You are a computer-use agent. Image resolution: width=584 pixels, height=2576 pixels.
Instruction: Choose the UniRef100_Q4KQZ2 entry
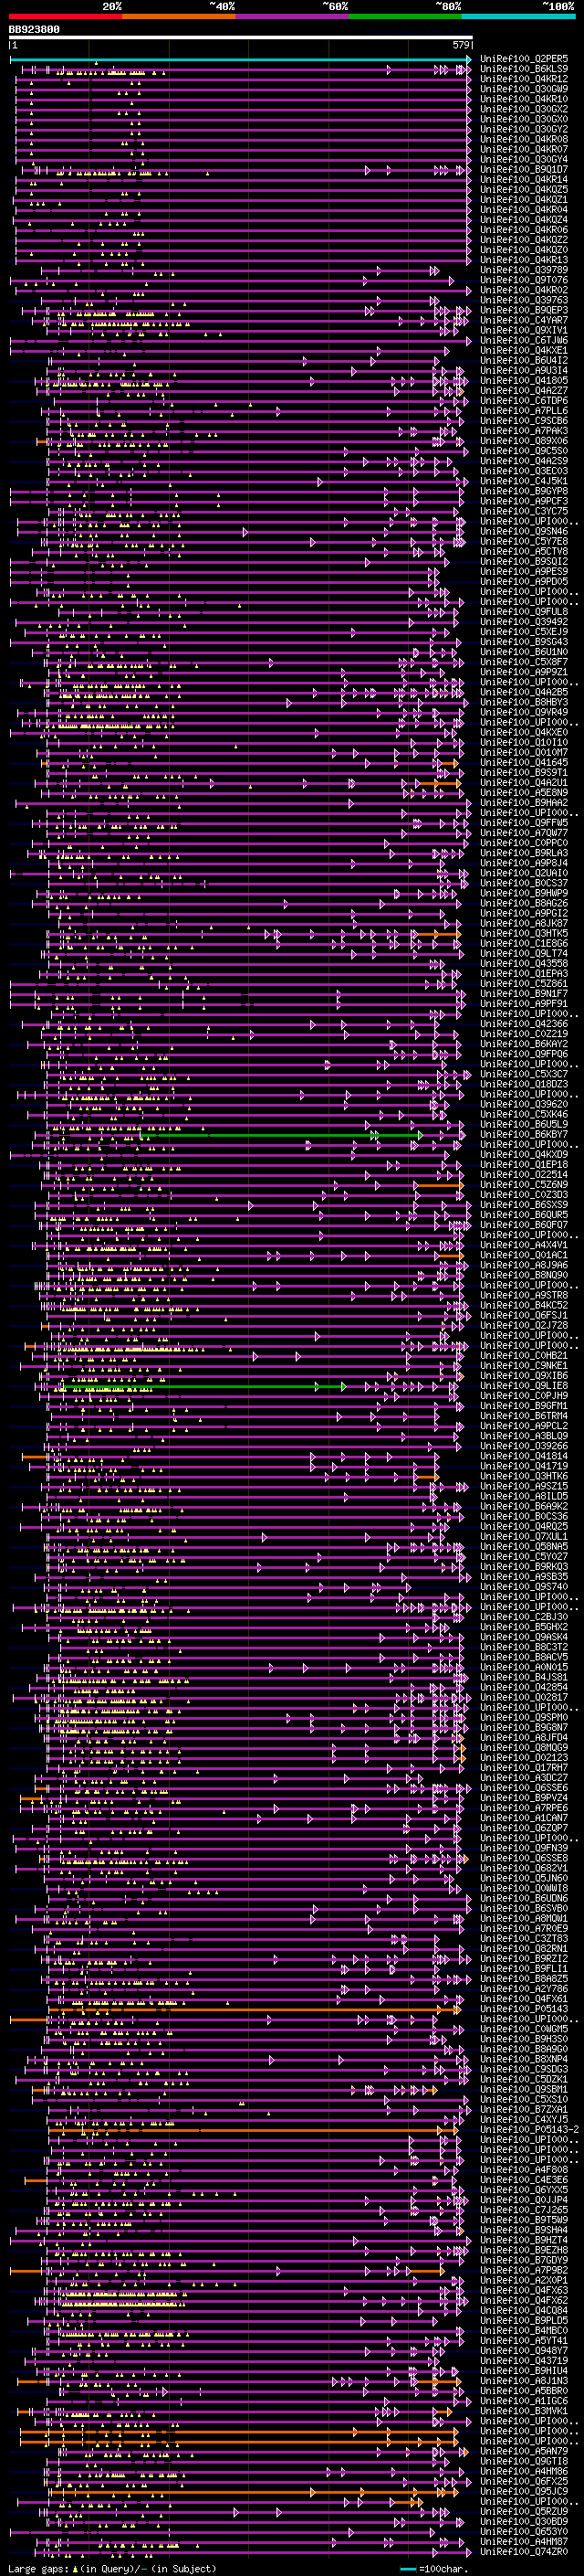pyautogui.click(x=524, y=240)
